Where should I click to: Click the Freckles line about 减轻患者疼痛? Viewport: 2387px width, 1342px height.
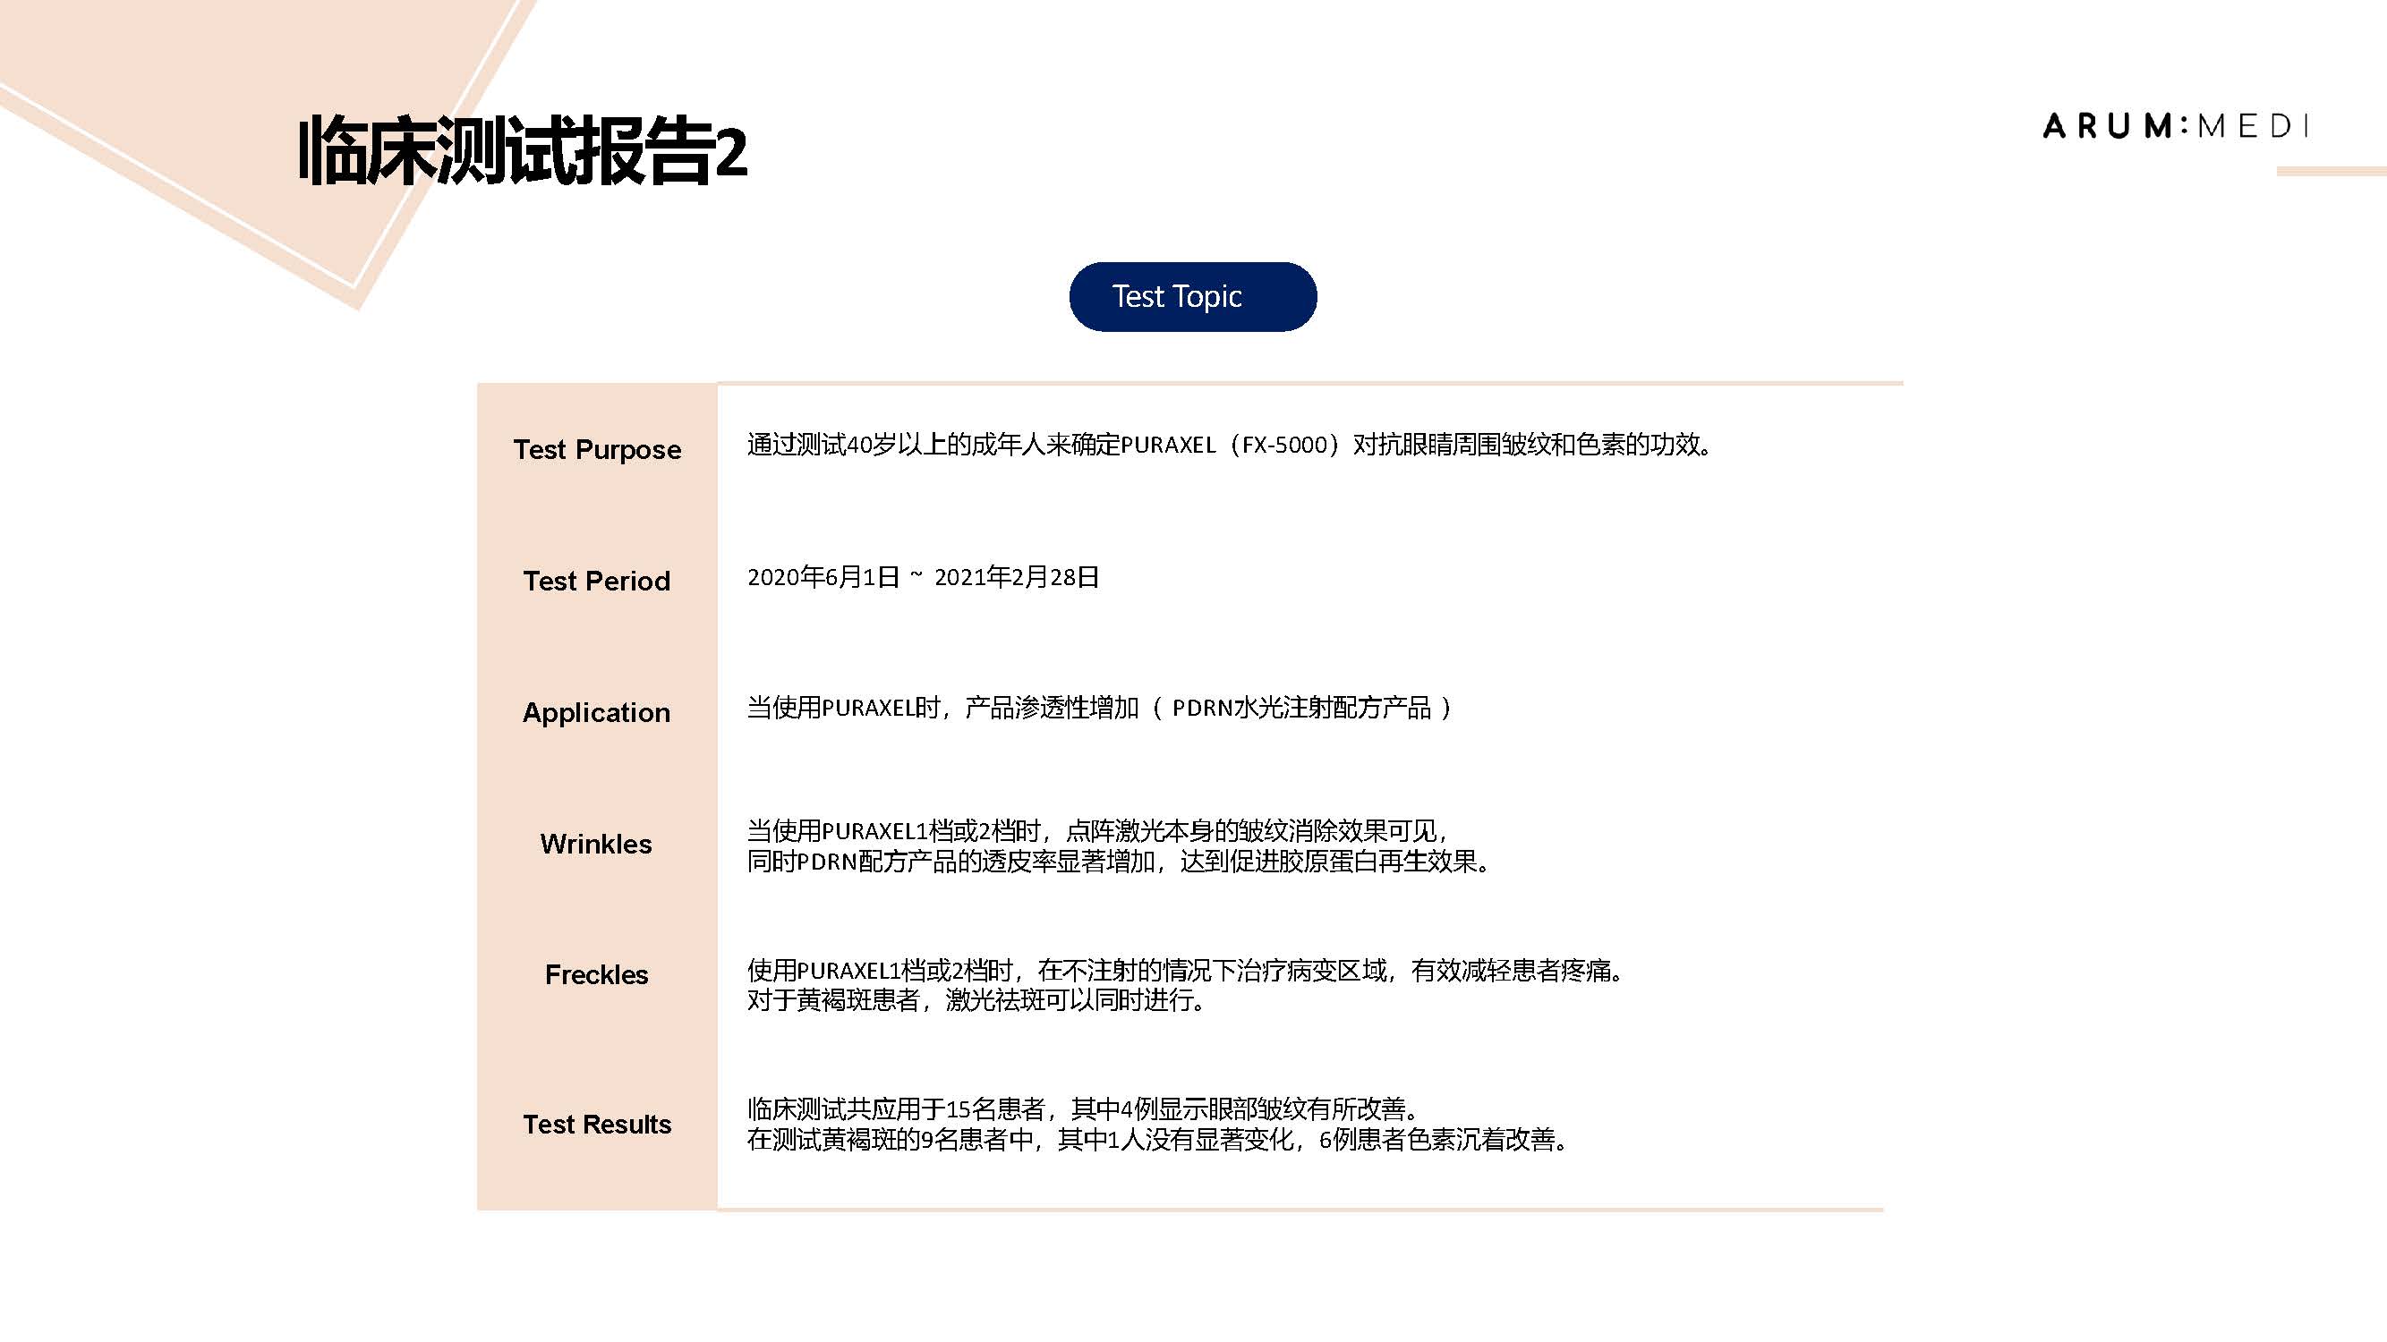1184,970
